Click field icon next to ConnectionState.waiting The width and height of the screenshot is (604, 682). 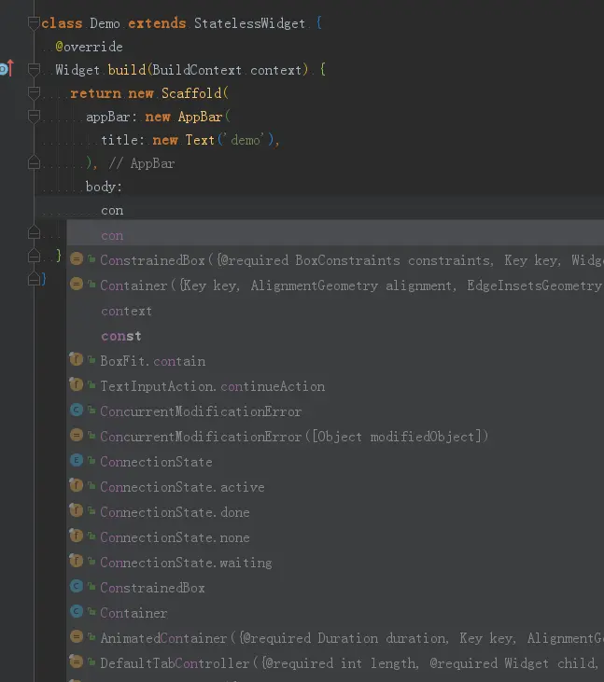[x=77, y=561]
